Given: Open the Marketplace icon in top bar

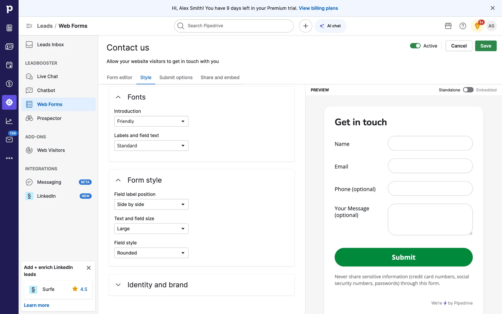Looking at the screenshot, I should tap(448, 26).
